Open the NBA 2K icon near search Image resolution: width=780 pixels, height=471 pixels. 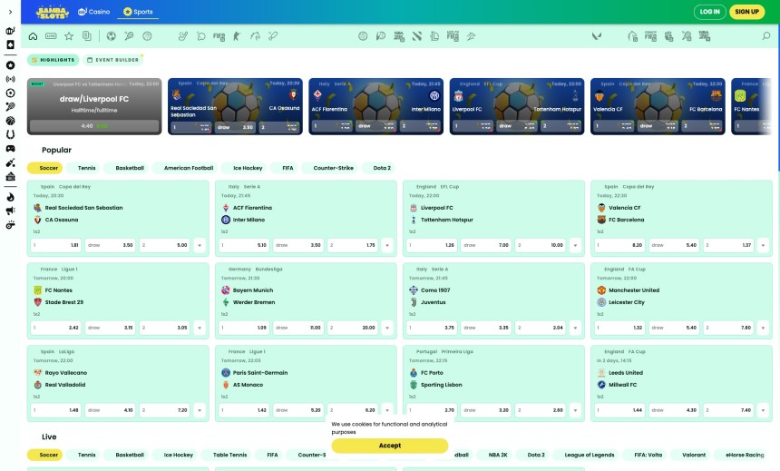click(x=705, y=36)
